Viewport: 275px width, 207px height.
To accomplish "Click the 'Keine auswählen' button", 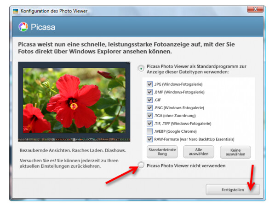I will (x=235, y=152).
